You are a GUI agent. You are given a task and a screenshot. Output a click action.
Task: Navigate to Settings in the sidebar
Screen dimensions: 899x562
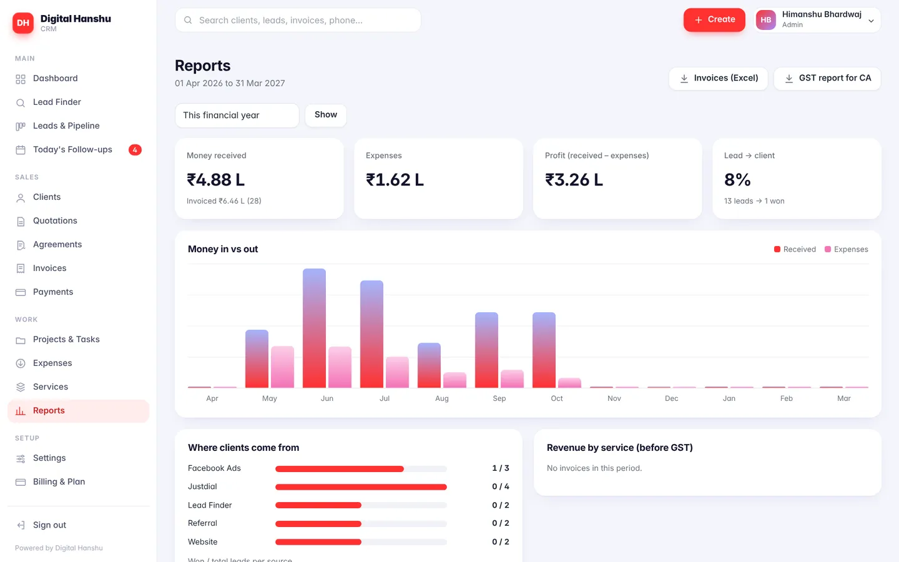click(78, 458)
